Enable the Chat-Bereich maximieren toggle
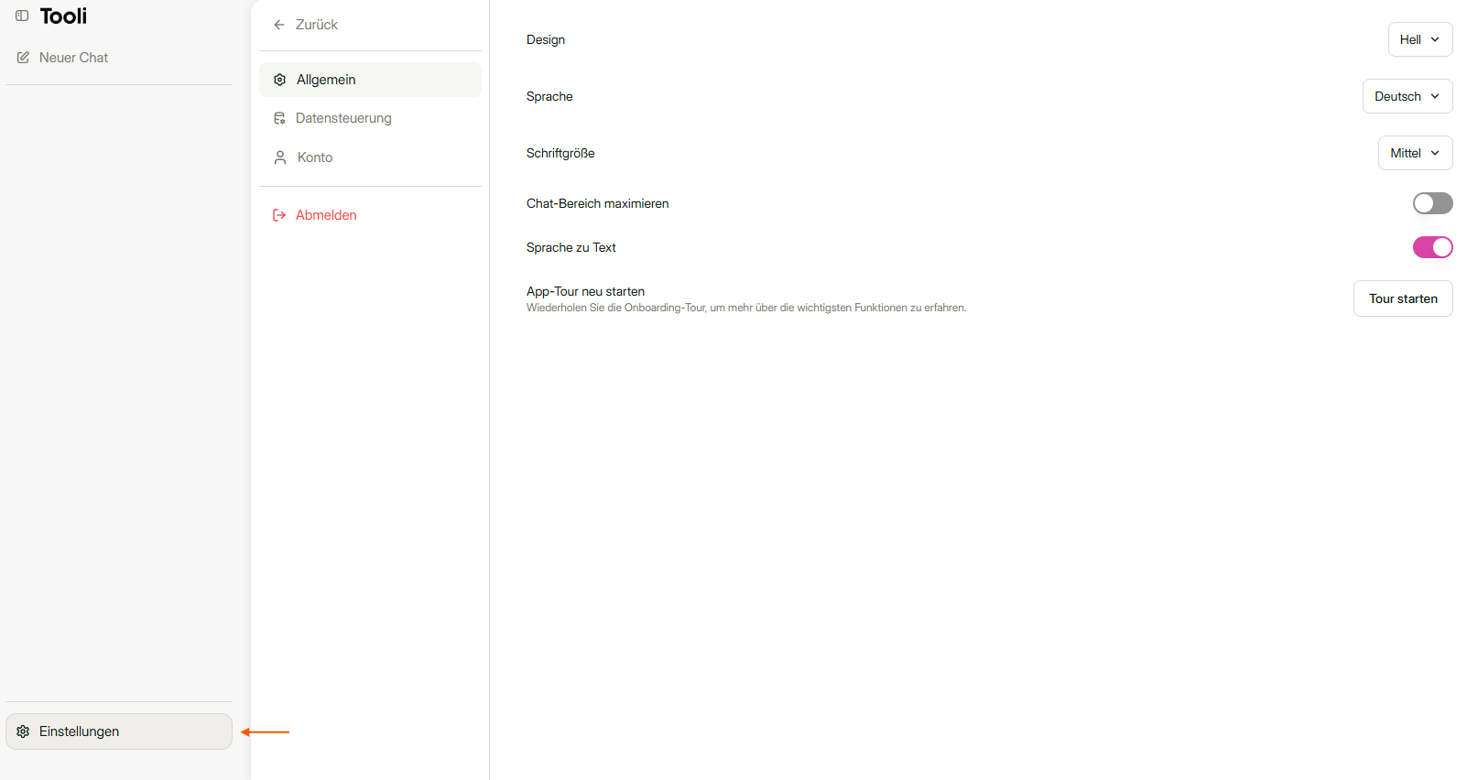The width and height of the screenshot is (1467, 780). point(1433,203)
